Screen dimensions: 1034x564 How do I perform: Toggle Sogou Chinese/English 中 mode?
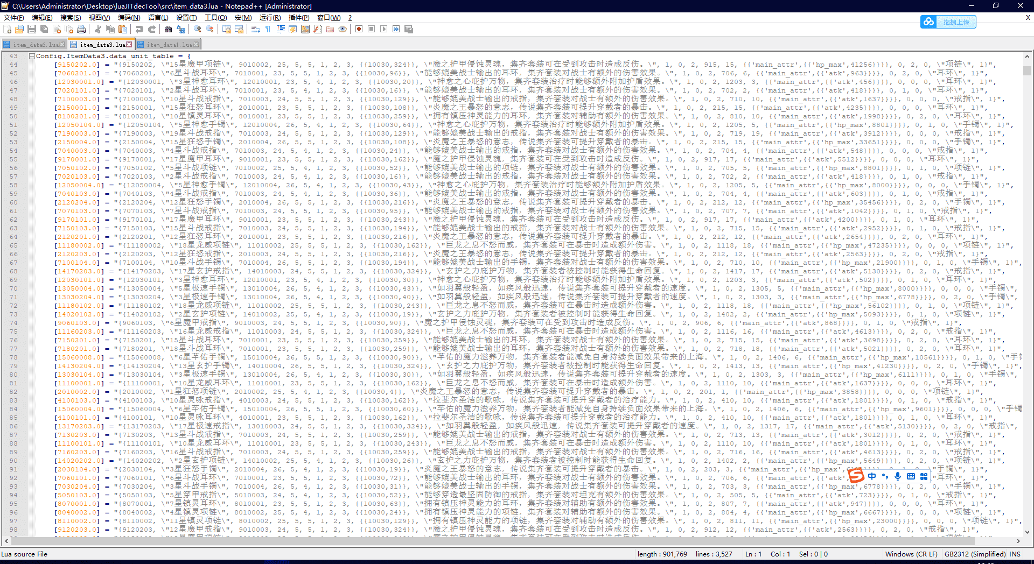pyautogui.click(x=872, y=476)
